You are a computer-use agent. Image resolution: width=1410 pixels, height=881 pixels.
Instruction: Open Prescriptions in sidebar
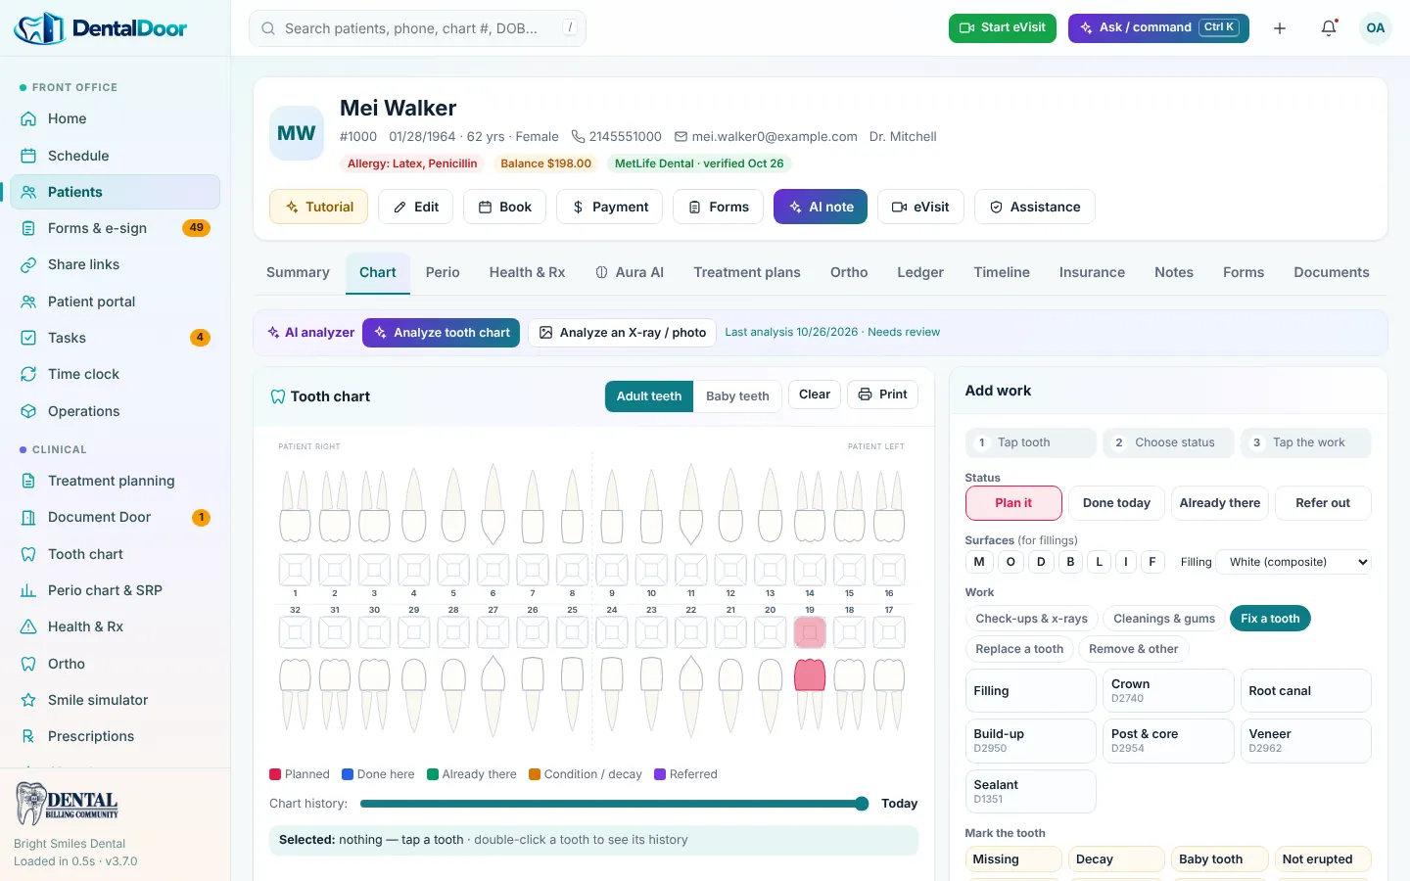pos(115,736)
